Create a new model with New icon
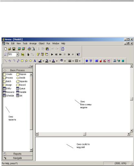Image resolution: width=134 pixels, height=166 pixels. point(5,49)
